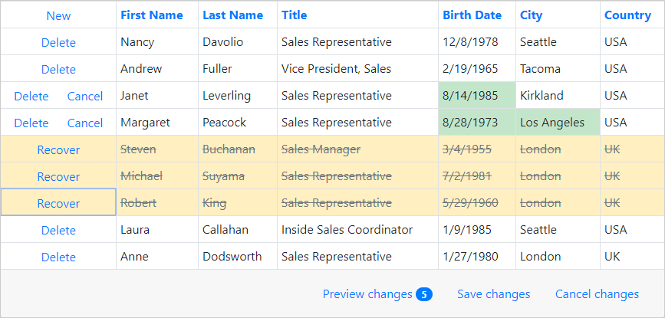Viewport: 665px width, 318px height.
Task: Click Save changes
Action: [493, 294]
